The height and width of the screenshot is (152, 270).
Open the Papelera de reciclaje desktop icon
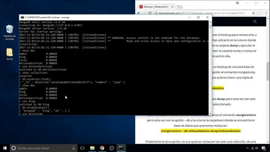pos(9,33)
